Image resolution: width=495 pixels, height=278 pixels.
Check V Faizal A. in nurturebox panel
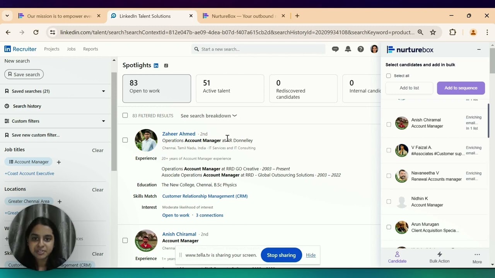(x=389, y=150)
